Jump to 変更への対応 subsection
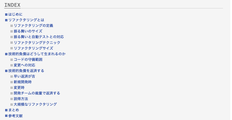Image resolution: width=232 pixels, height=120 pixels. tap(24, 65)
